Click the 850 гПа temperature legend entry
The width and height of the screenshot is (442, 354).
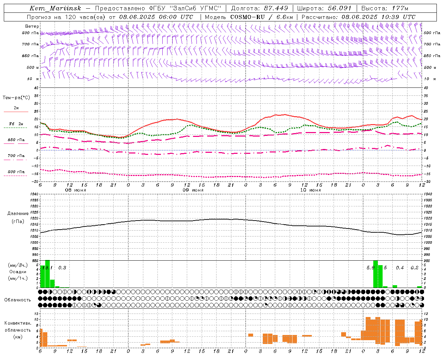pyautogui.click(x=16, y=140)
